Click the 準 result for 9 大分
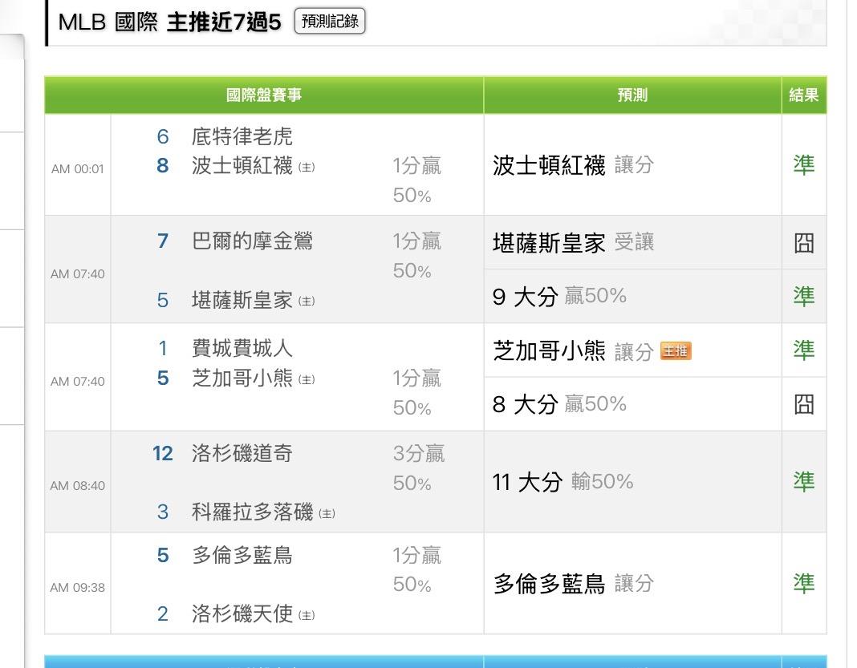Screen dimensions: 857x668 click(803, 296)
